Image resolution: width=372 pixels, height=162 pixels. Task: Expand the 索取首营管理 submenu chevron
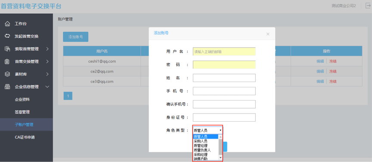[x=47, y=49]
